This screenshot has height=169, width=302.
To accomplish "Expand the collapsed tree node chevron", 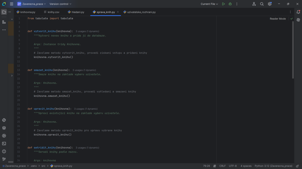I will (12, 76).
